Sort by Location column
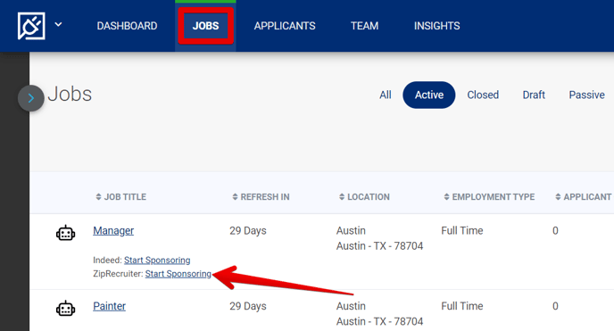Viewport: 614px width, 331px height. point(364,197)
